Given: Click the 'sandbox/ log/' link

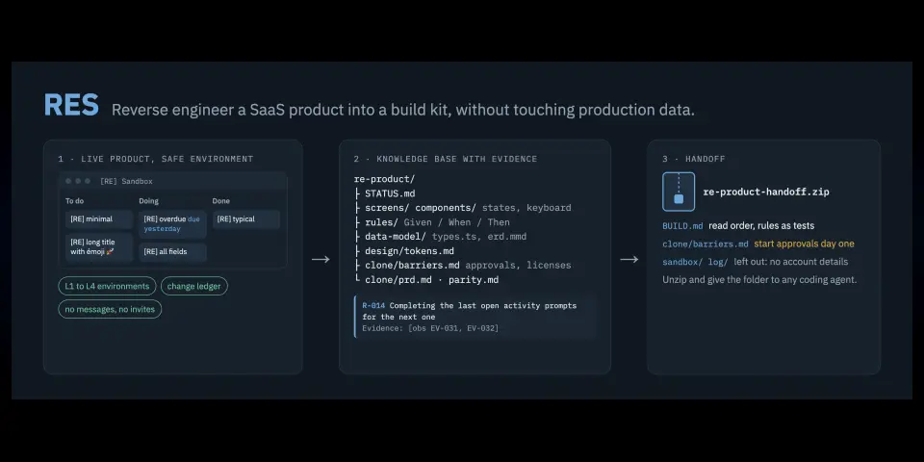Looking at the screenshot, I should pos(695,262).
